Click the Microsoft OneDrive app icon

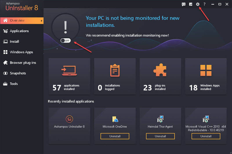pos(115,119)
